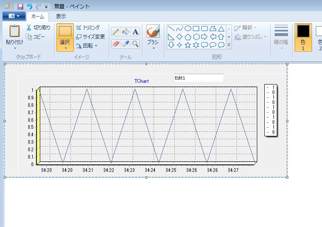
Task: Select the four-point star shape
Action: [x=180, y=45]
